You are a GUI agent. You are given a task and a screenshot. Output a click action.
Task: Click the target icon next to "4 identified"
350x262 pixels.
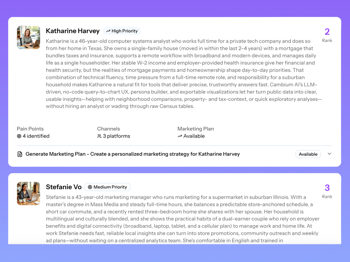[x=19, y=136]
